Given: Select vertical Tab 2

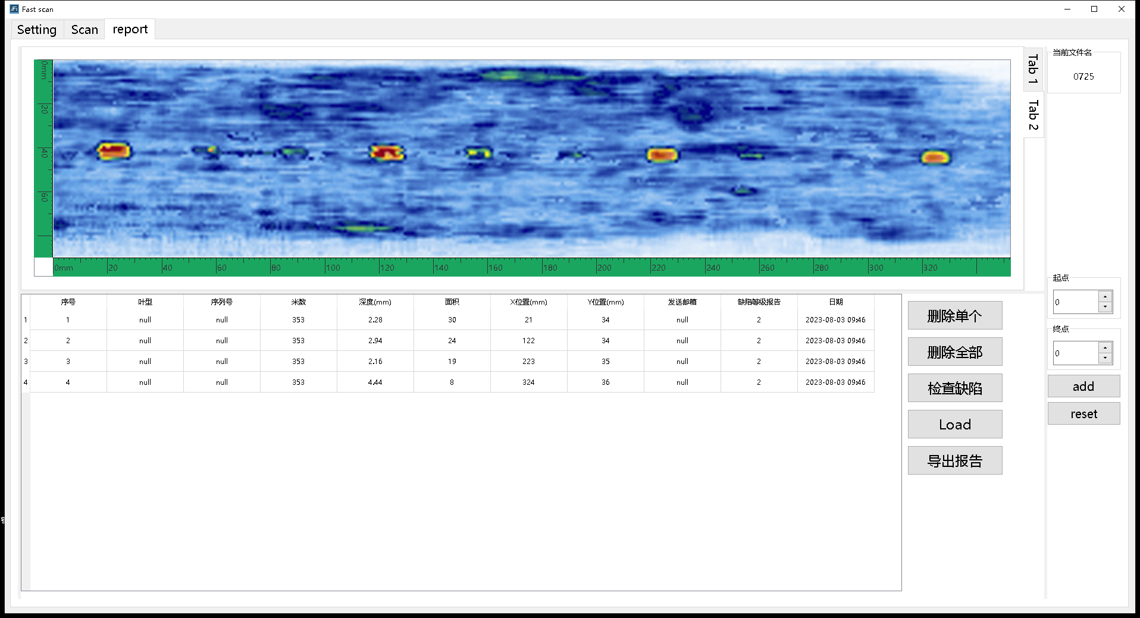Looking at the screenshot, I should [1033, 115].
